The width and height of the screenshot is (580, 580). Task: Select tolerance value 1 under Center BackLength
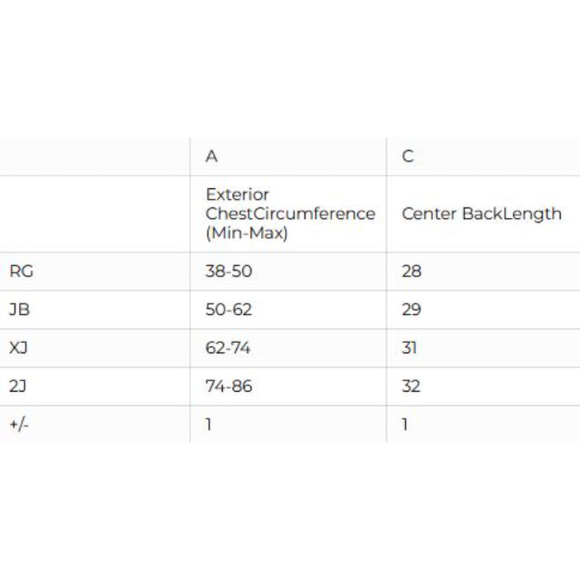click(405, 424)
